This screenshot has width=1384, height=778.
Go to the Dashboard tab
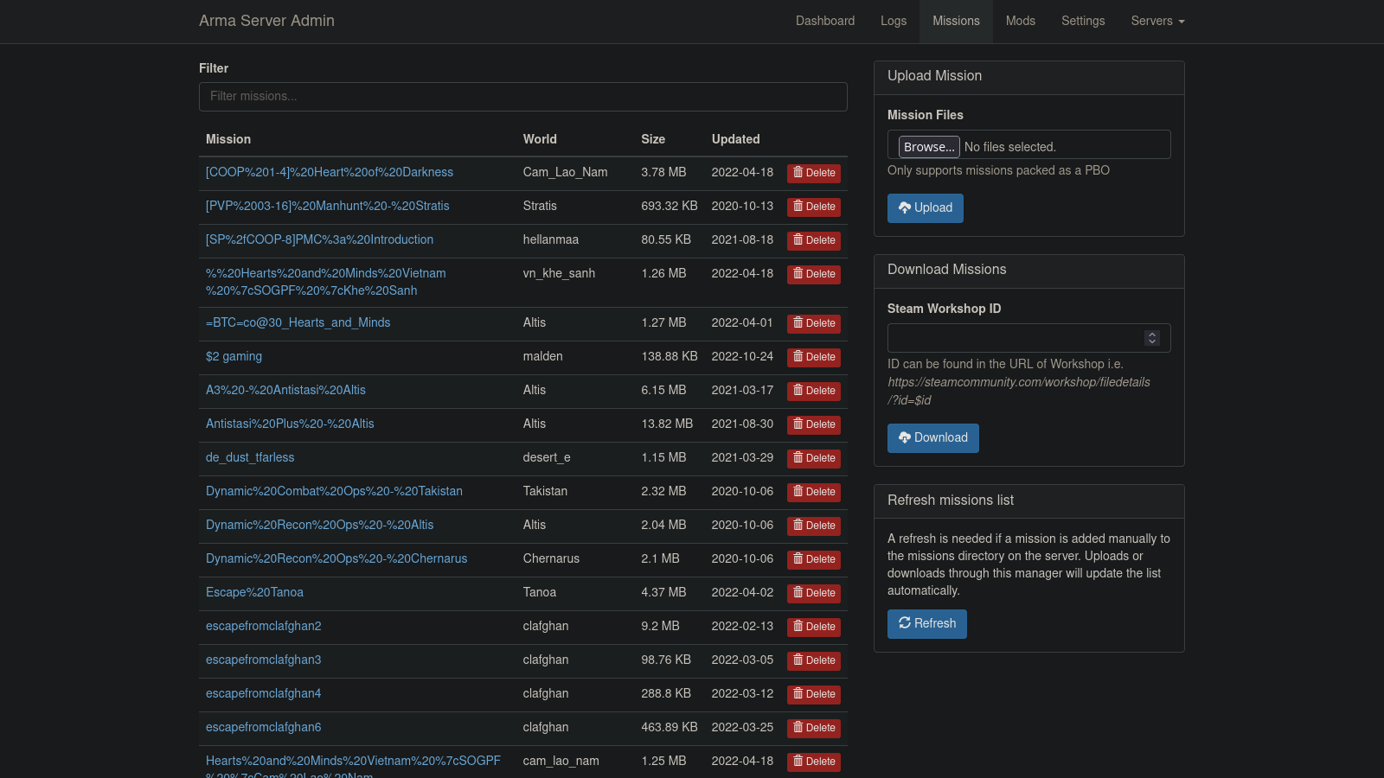pyautogui.click(x=825, y=21)
